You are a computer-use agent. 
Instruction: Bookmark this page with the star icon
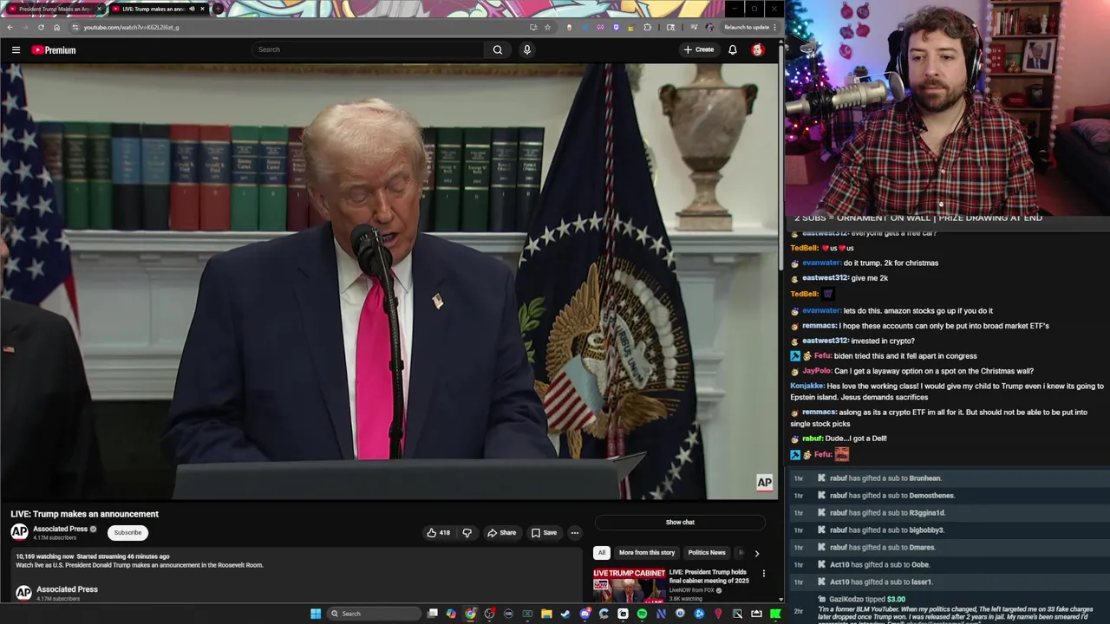pos(547,27)
